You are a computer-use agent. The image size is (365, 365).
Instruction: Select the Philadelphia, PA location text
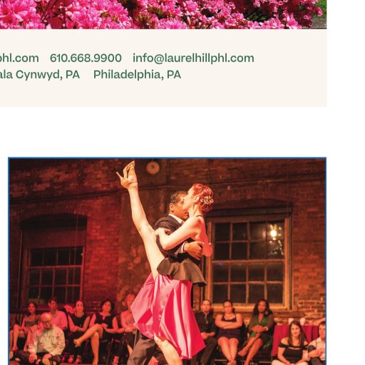pos(137,75)
